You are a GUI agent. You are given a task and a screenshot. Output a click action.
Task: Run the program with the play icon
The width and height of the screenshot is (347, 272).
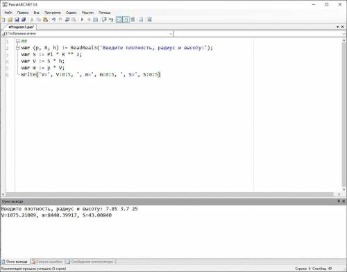click(x=82, y=19)
